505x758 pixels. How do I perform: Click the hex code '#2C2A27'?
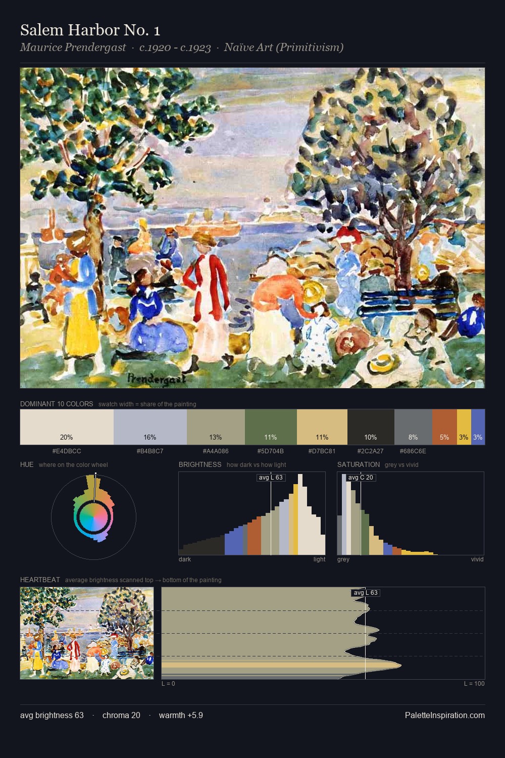click(371, 451)
